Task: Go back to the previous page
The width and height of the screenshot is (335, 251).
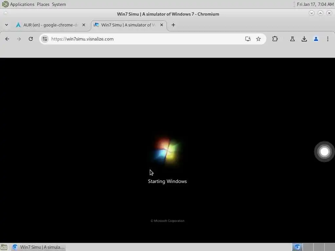Action: tap(7, 39)
